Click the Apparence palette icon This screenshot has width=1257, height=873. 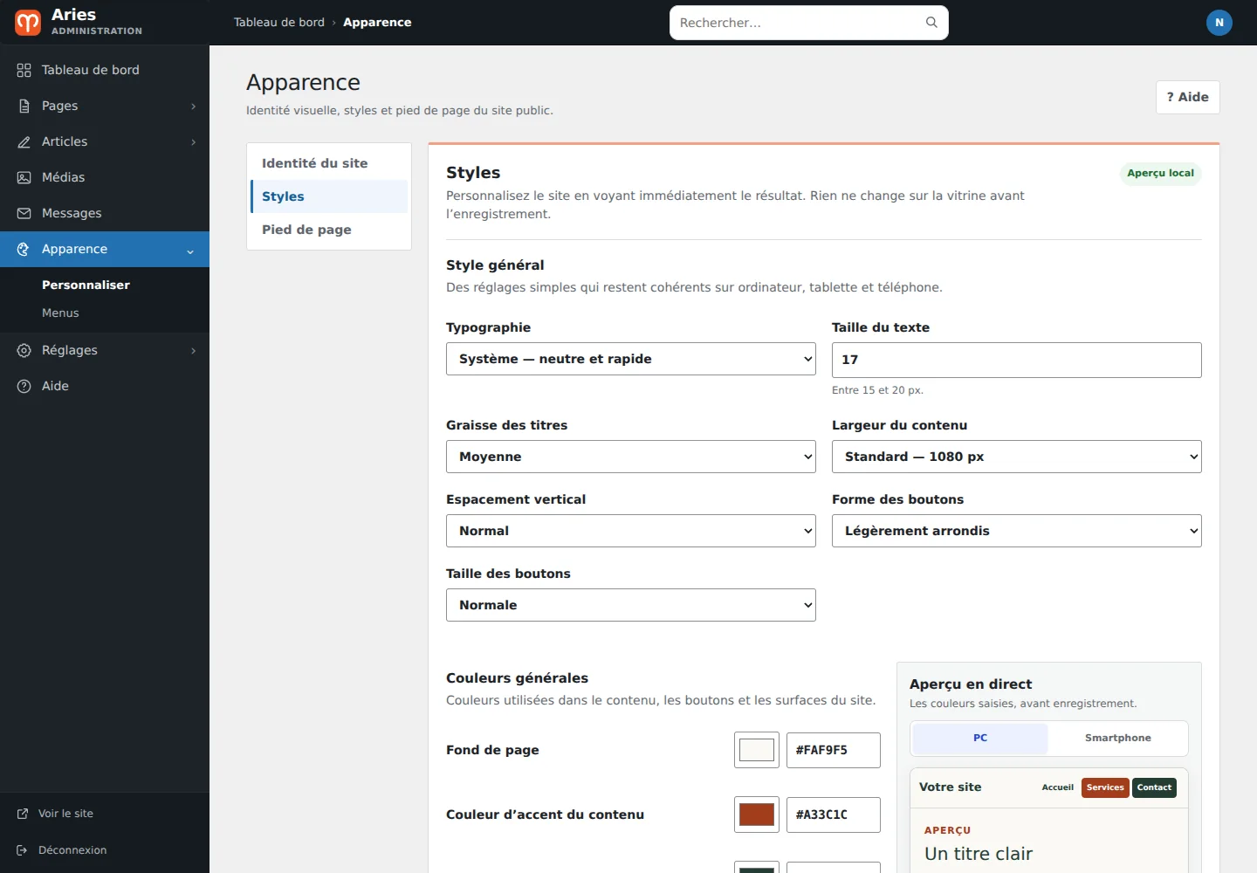(x=24, y=249)
